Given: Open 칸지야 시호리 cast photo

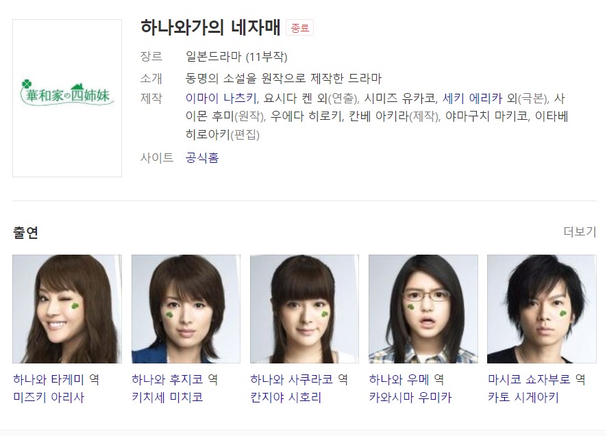Looking at the screenshot, I should point(304,309).
